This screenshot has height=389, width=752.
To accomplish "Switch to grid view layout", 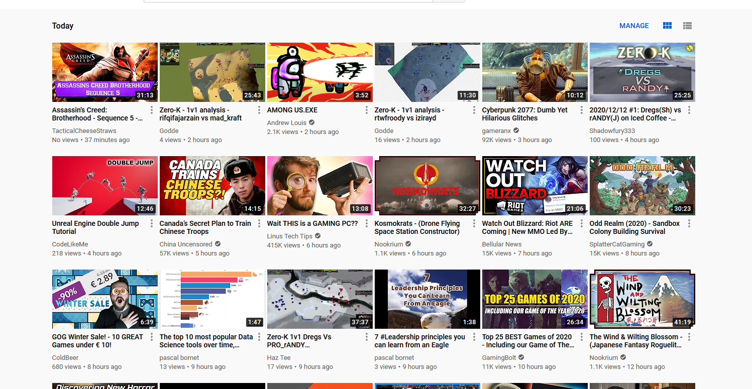I will coord(667,26).
